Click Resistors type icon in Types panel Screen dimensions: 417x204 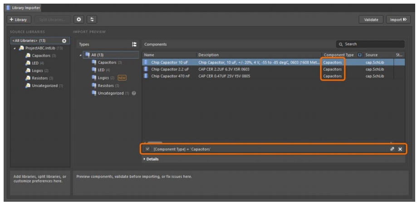click(94, 85)
